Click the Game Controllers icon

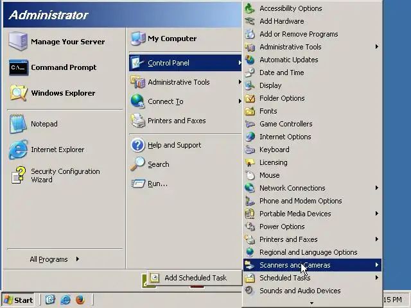point(250,124)
